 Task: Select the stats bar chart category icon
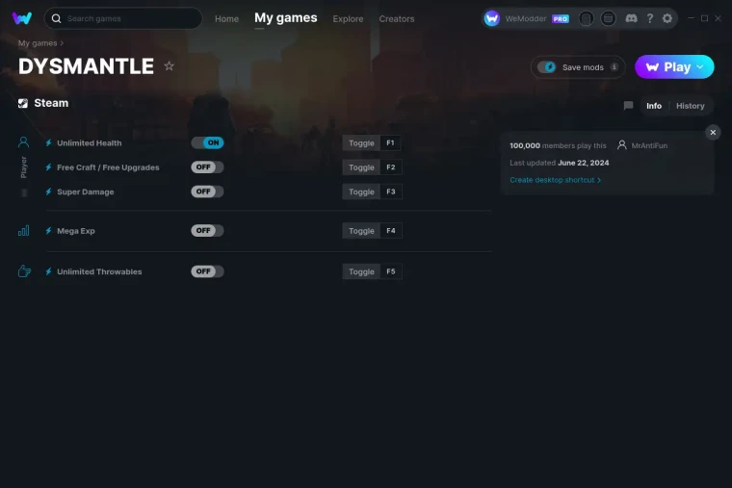[x=23, y=230]
